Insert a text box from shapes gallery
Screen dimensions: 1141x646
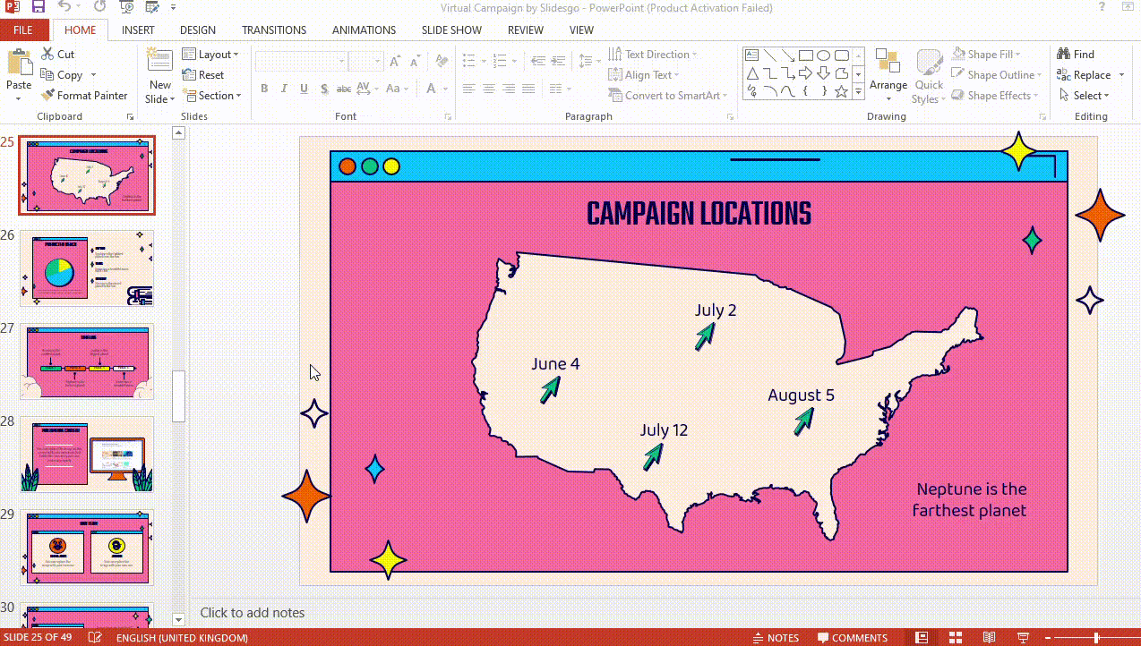coord(752,55)
